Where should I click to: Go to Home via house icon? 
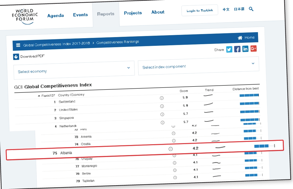240,38
